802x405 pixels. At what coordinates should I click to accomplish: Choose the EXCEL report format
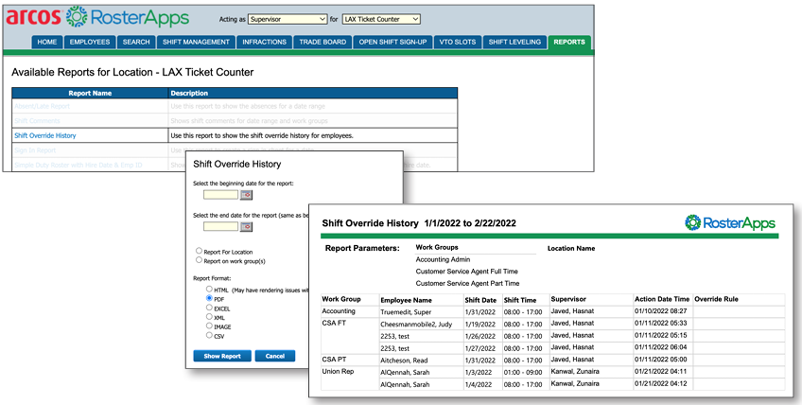[210, 307]
